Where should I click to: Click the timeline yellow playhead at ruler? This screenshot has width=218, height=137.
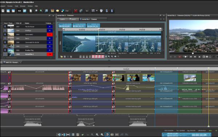click(x=209, y=68)
